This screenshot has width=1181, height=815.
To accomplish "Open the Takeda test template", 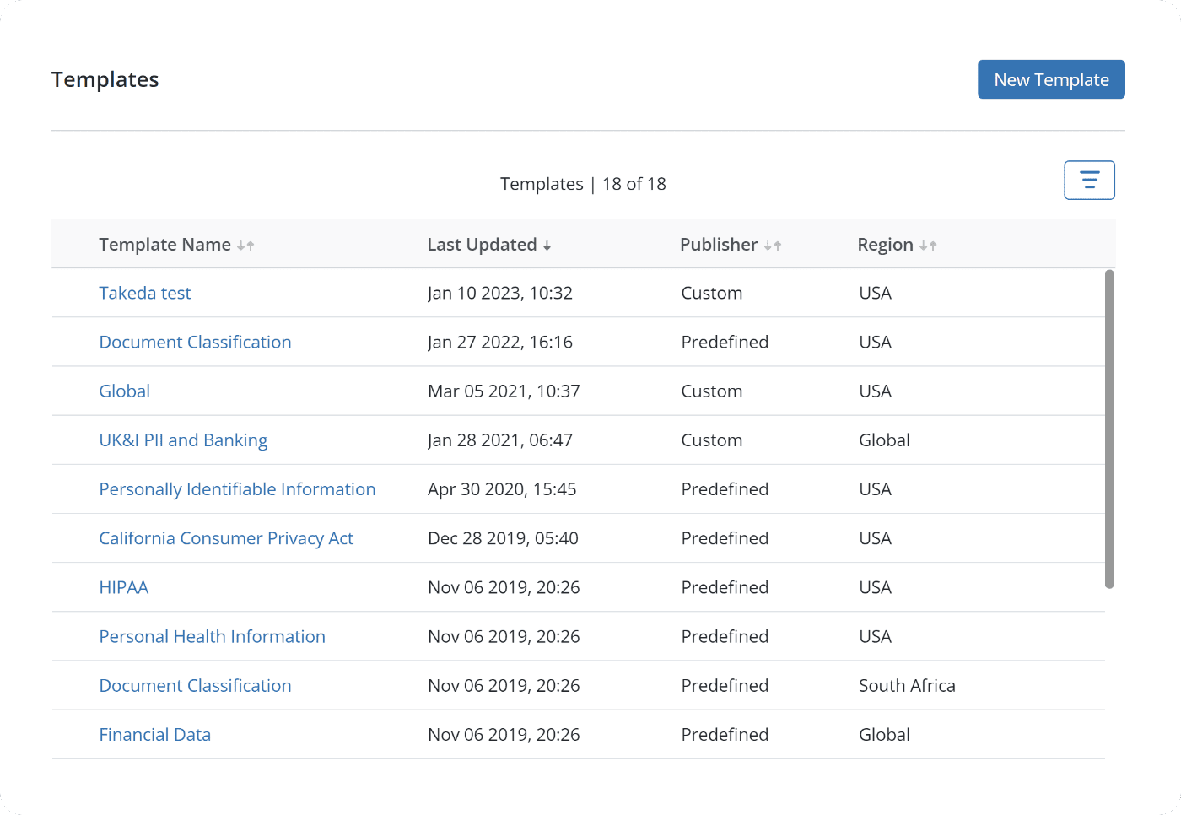I will [x=145, y=293].
